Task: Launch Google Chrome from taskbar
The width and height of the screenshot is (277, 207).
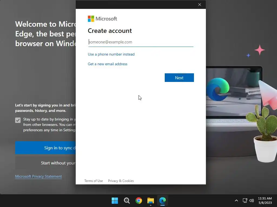Action: coord(139,201)
